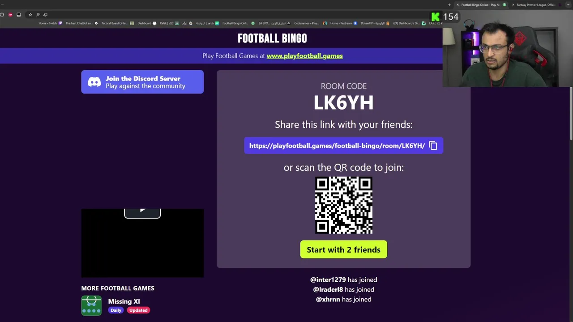Click the www.playfootball.games link
Viewport: 573px width, 322px height.
click(304, 56)
